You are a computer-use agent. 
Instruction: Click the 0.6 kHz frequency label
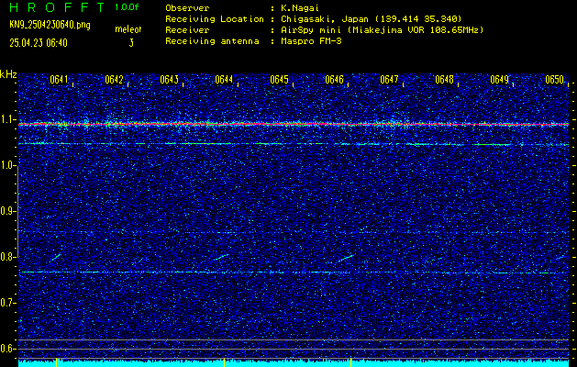[x=7, y=349]
